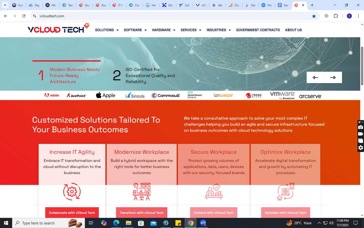The image size is (364, 228).
Task: Click the AvePoint partner logo
Action: tap(76, 96)
